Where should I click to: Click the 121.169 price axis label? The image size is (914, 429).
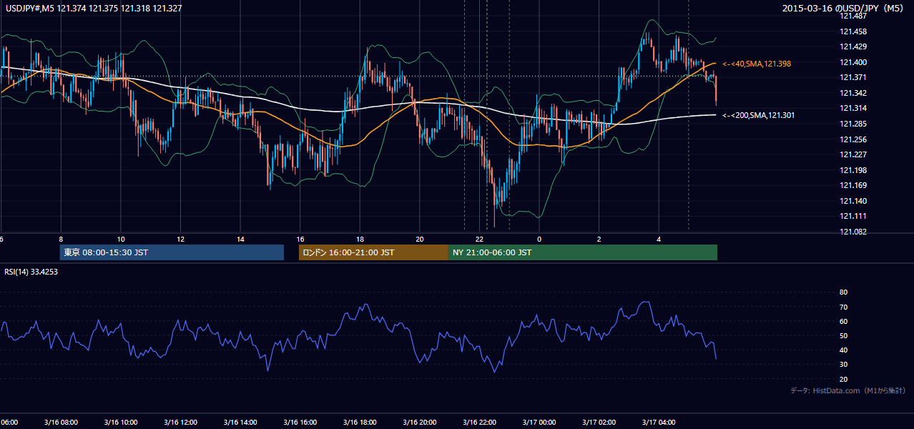coord(852,185)
